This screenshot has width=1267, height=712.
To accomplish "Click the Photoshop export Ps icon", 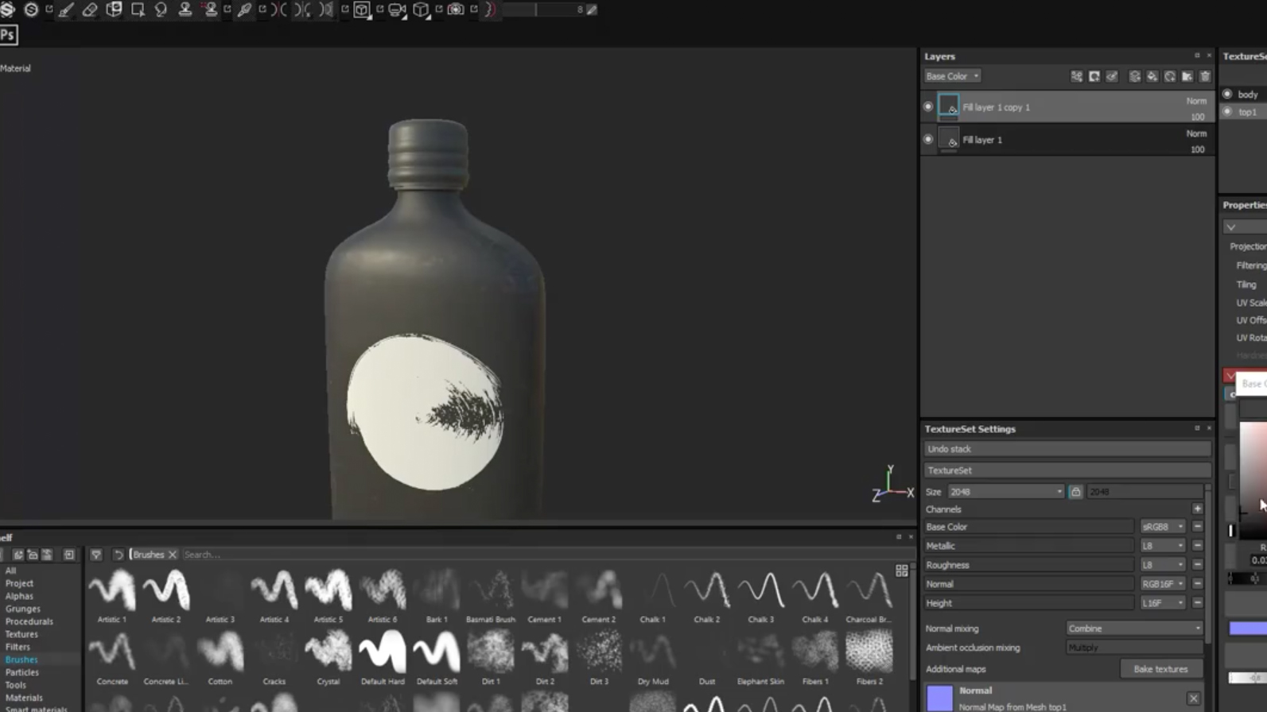I will (8, 35).
